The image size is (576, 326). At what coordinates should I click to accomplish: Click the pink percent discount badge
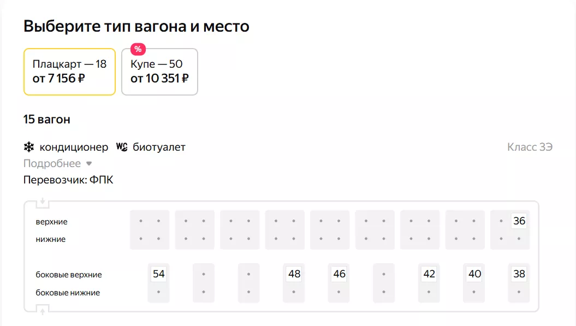click(x=138, y=49)
